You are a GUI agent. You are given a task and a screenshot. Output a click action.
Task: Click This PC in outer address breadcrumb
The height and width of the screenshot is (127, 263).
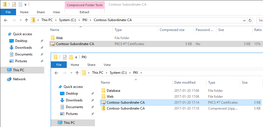(x=47, y=20)
